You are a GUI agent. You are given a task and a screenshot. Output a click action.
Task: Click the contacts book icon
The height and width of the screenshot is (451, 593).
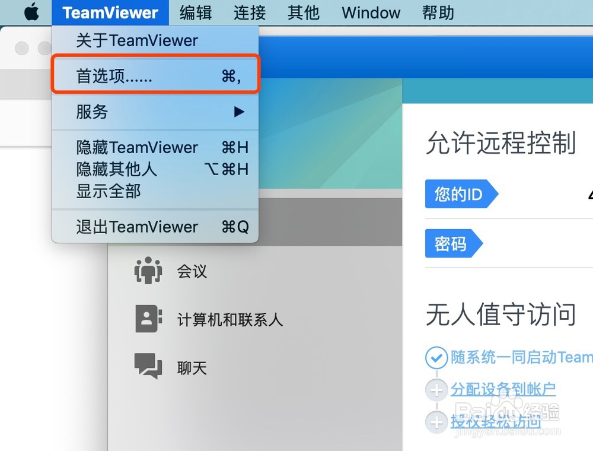[149, 319]
